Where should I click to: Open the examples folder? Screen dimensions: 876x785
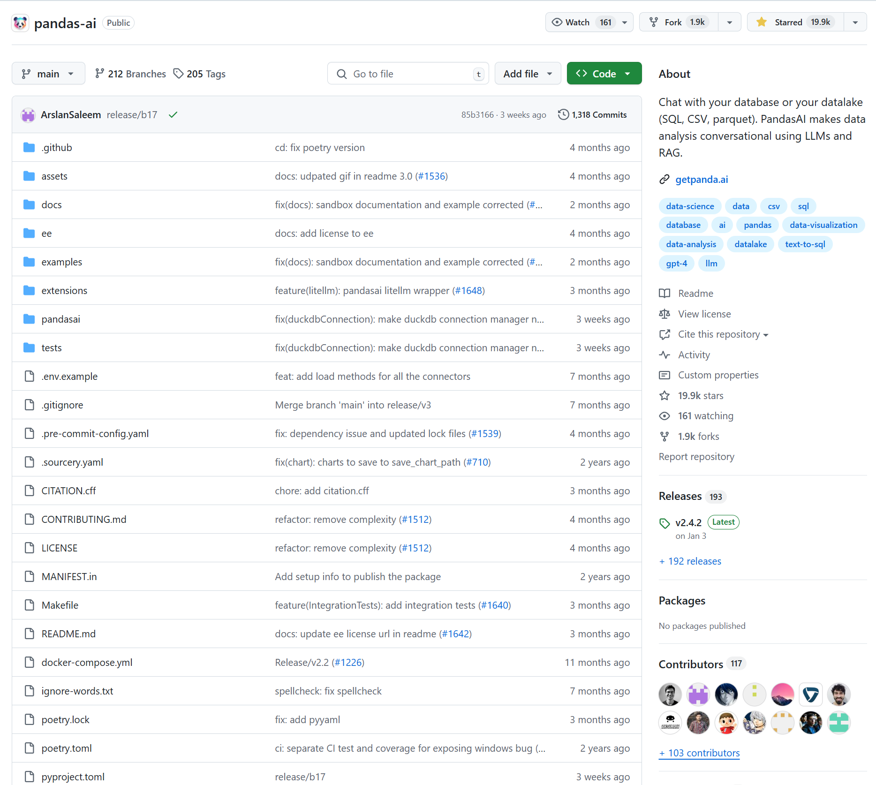point(62,262)
